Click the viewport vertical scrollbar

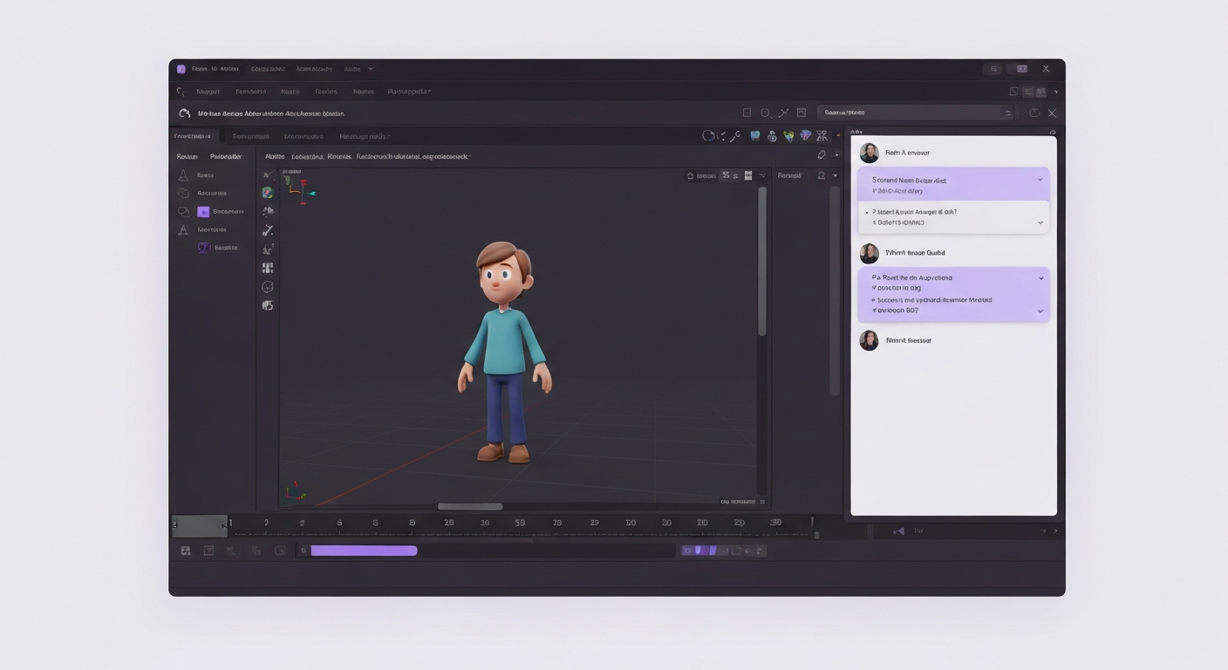[761, 262]
